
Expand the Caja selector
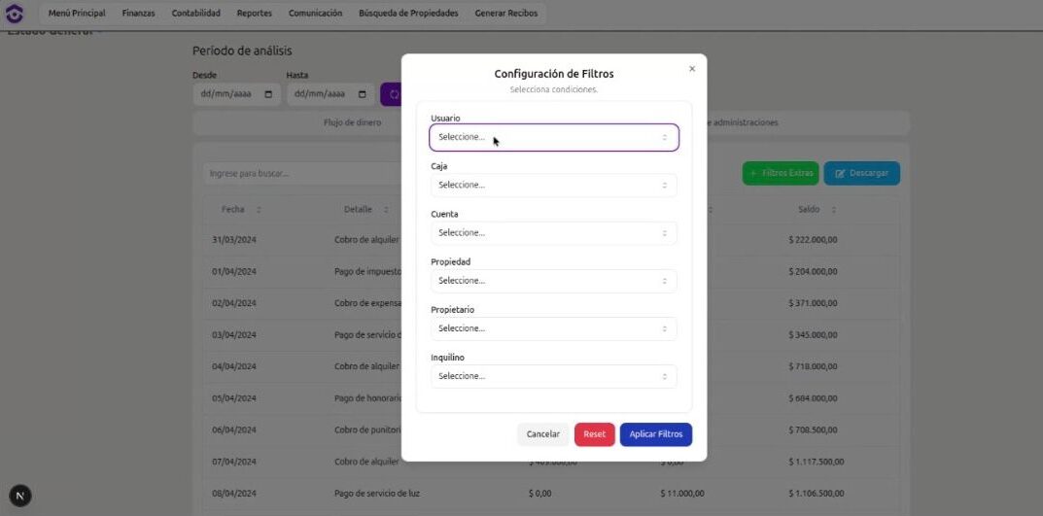click(553, 186)
